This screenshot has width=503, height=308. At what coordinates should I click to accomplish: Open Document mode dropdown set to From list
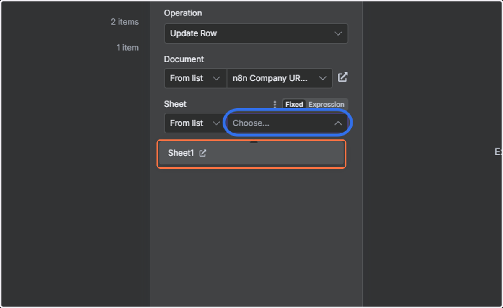click(x=195, y=78)
